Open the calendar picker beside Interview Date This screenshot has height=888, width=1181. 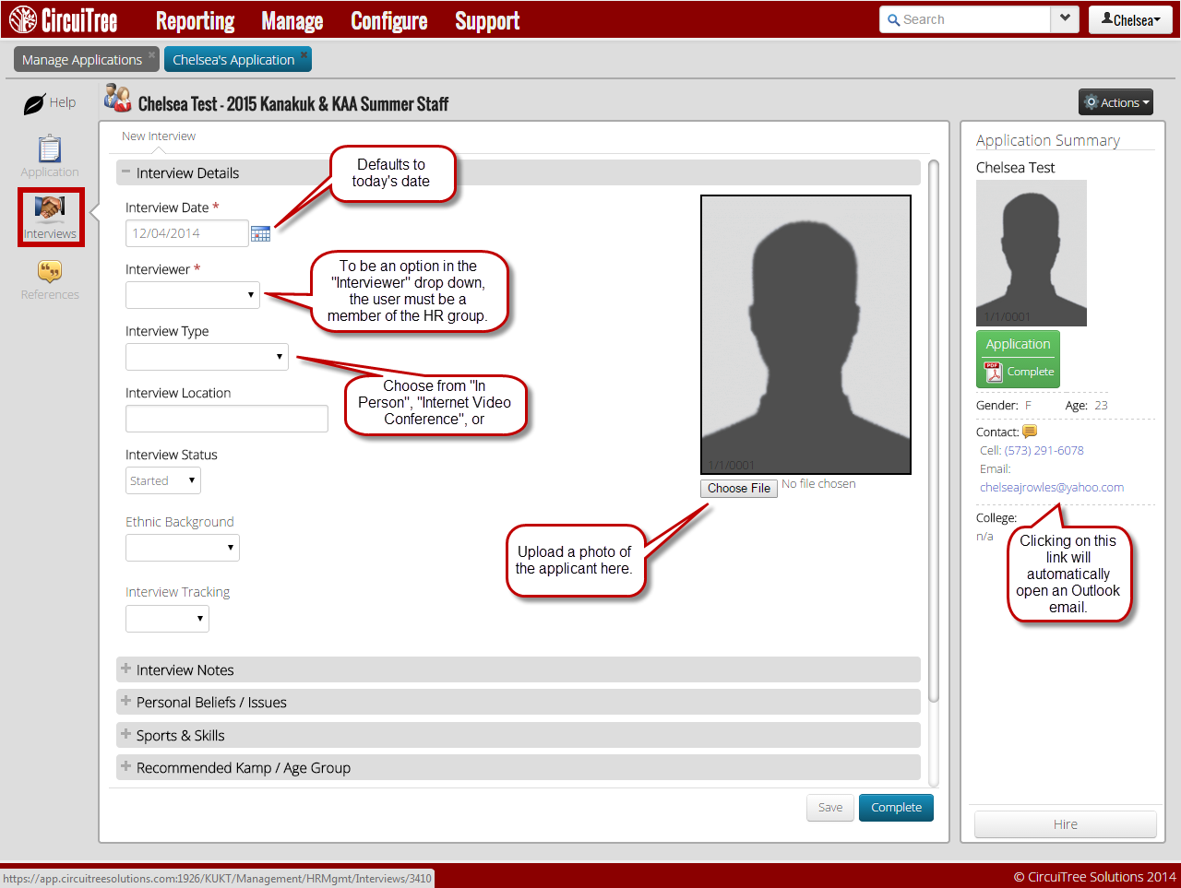261,234
